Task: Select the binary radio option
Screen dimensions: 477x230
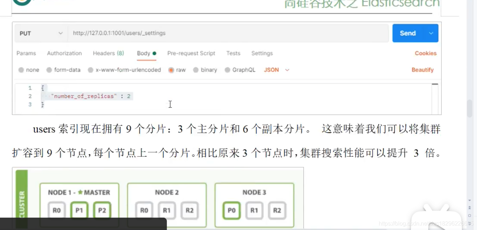Action: tap(196, 70)
